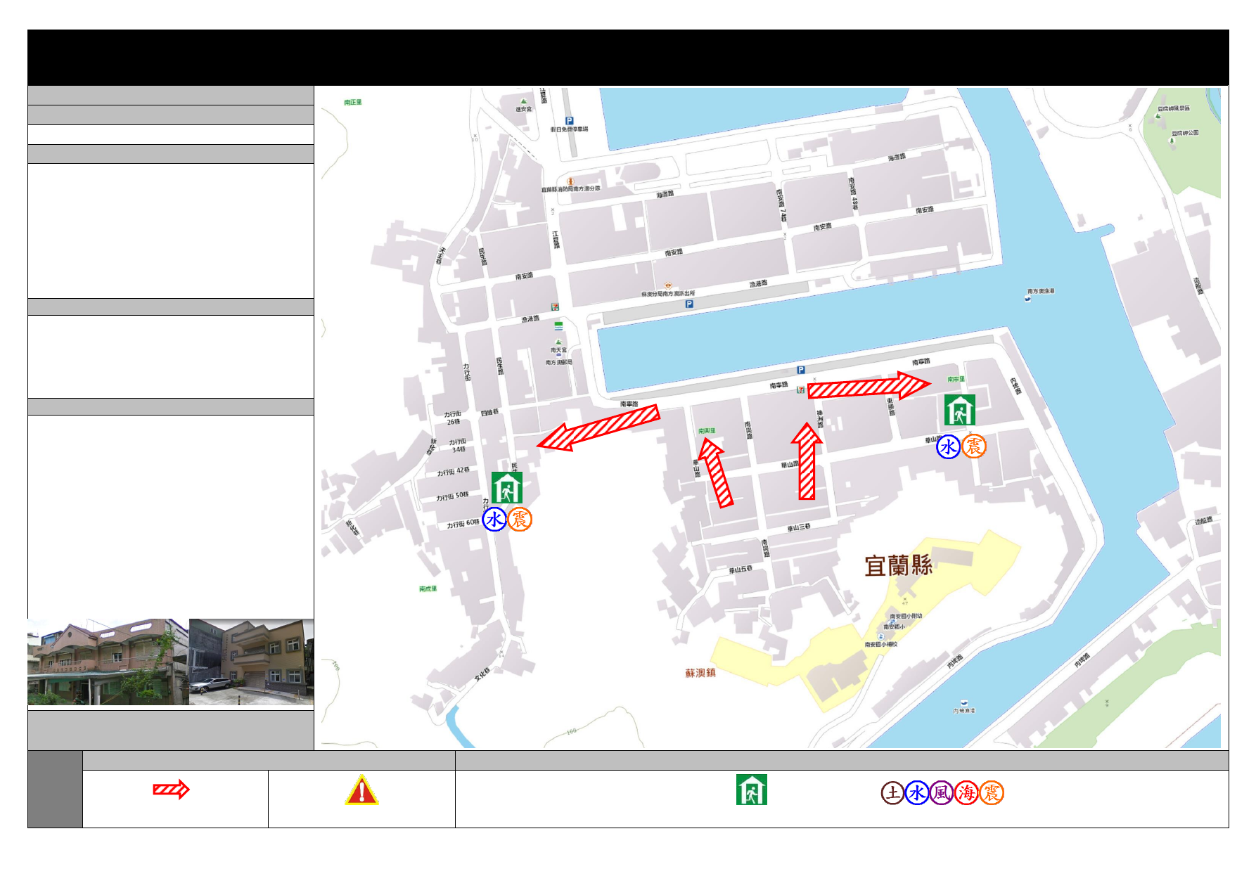Screen dimensions: 1256x888
Task: Click the black title banner
Action: (628, 58)
